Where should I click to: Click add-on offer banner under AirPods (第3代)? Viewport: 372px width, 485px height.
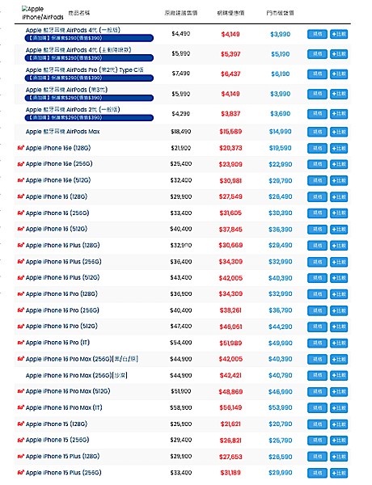click(x=89, y=98)
